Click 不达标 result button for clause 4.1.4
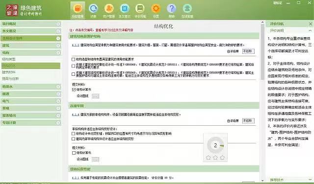Screen dimensions: 314x184 (248, 121)
